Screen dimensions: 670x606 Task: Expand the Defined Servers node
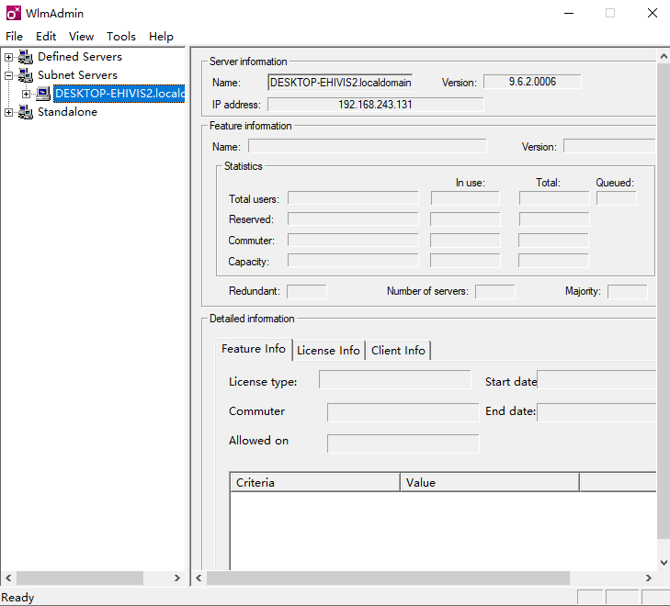coord(9,57)
